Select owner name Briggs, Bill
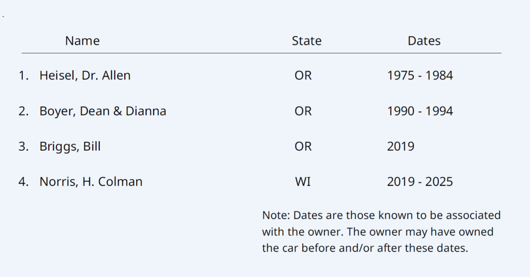 click(70, 147)
